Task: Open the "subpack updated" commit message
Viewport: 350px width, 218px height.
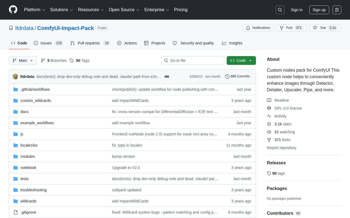Action: point(127,190)
